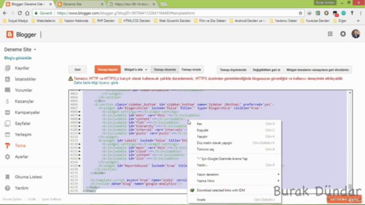Image resolution: width=365 pixels, height=205 pixels.
Task: Expand code fold arrow at line 4134
Action: [x=80, y=144]
